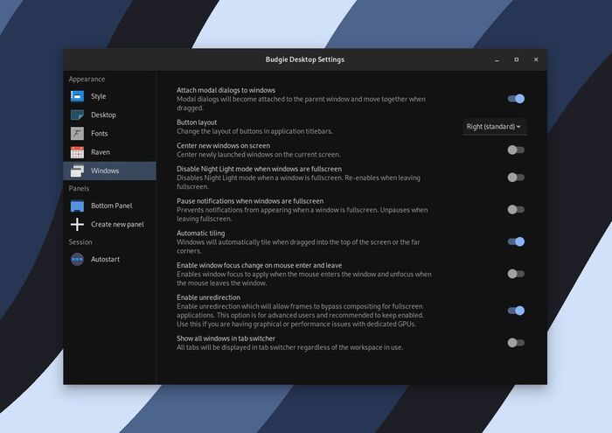Open the Style settings page

109,96
